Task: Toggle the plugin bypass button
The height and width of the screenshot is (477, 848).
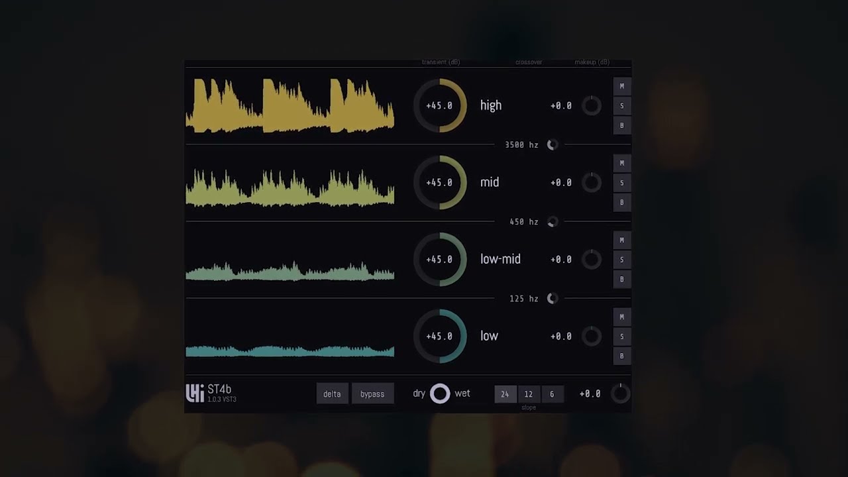Action: click(372, 394)
